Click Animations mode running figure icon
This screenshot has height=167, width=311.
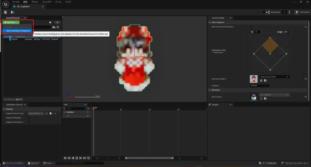tap(296, 12)
